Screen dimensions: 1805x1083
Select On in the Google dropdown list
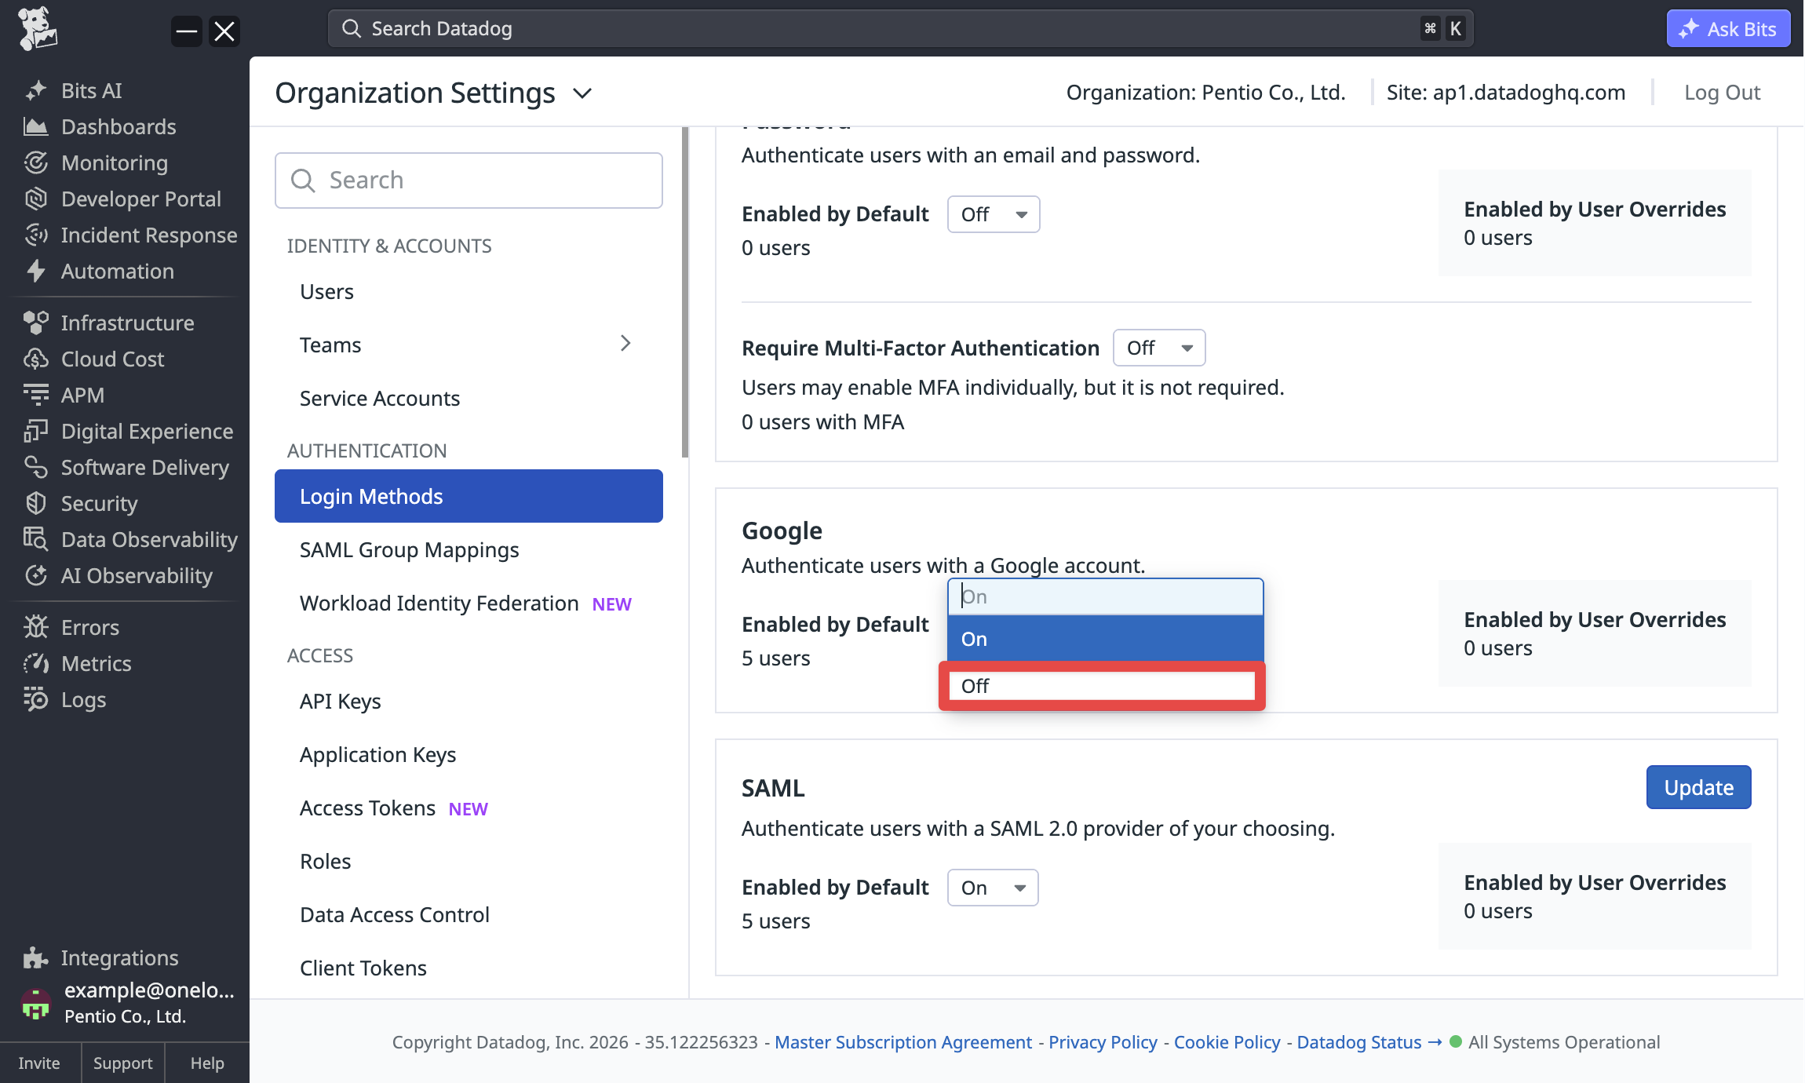[x=1105, y=639]
